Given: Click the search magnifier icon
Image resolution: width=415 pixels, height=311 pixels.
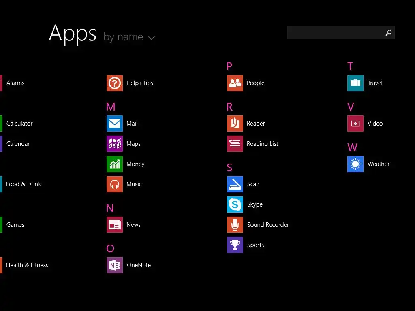Looking at the screenshot, I should (389, 32).
